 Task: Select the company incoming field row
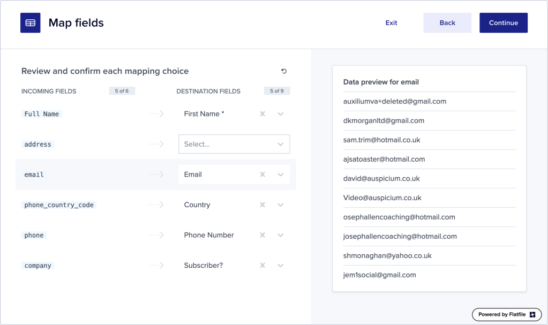pos(38,266)
